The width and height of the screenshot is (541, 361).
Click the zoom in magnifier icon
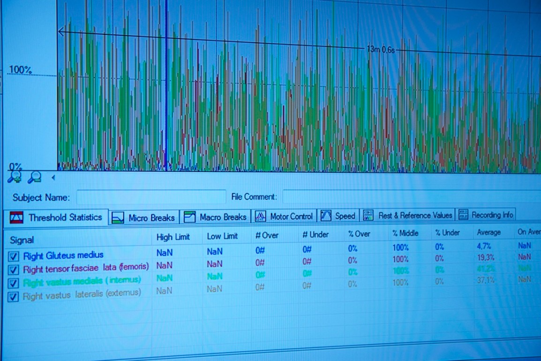[15, 177]
